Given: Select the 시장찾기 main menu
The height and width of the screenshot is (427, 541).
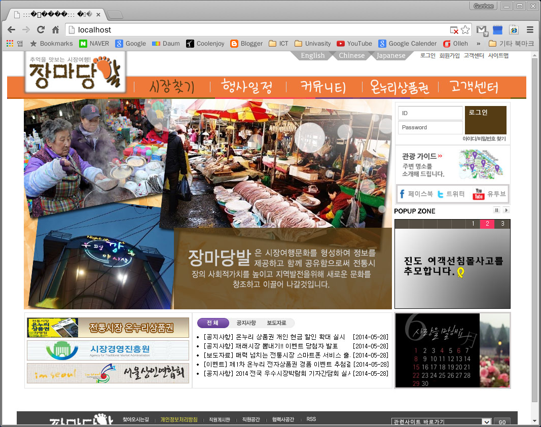Looking at the screenshot, I should tap(172, 87).
